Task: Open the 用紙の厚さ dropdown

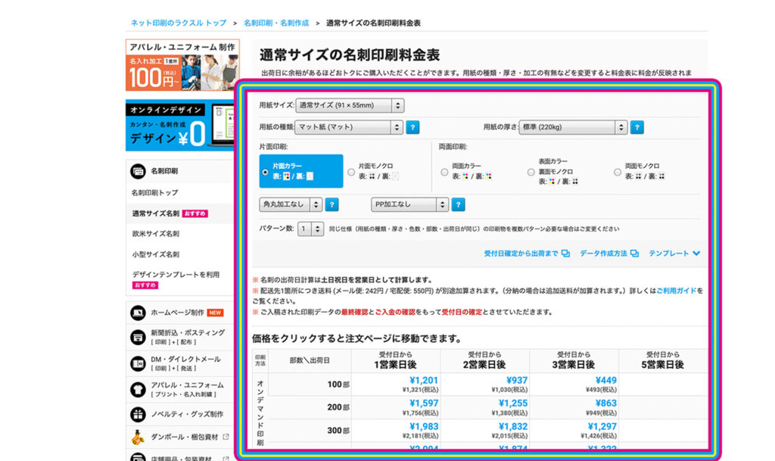Action: [x=573, y=127]
